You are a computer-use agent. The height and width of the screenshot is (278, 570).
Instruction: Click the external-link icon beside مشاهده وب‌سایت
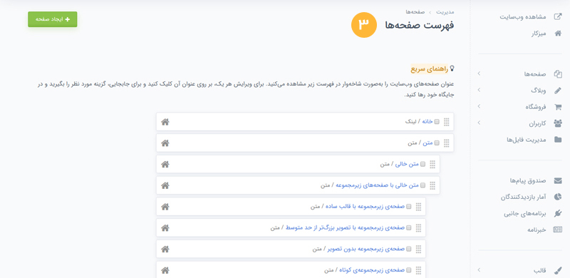pyautogui.click(x=557, y=16)
